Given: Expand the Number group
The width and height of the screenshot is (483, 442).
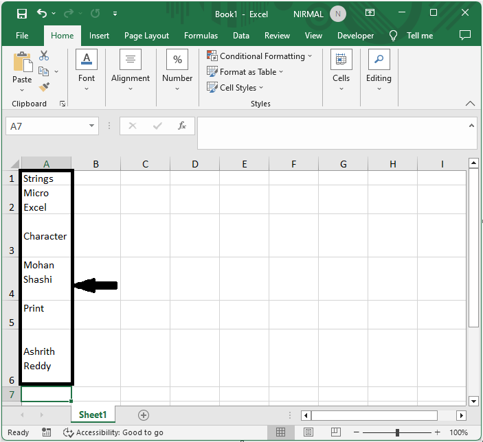Looking at the screenshot, I should pyautogui.click(x=177, y=70).
